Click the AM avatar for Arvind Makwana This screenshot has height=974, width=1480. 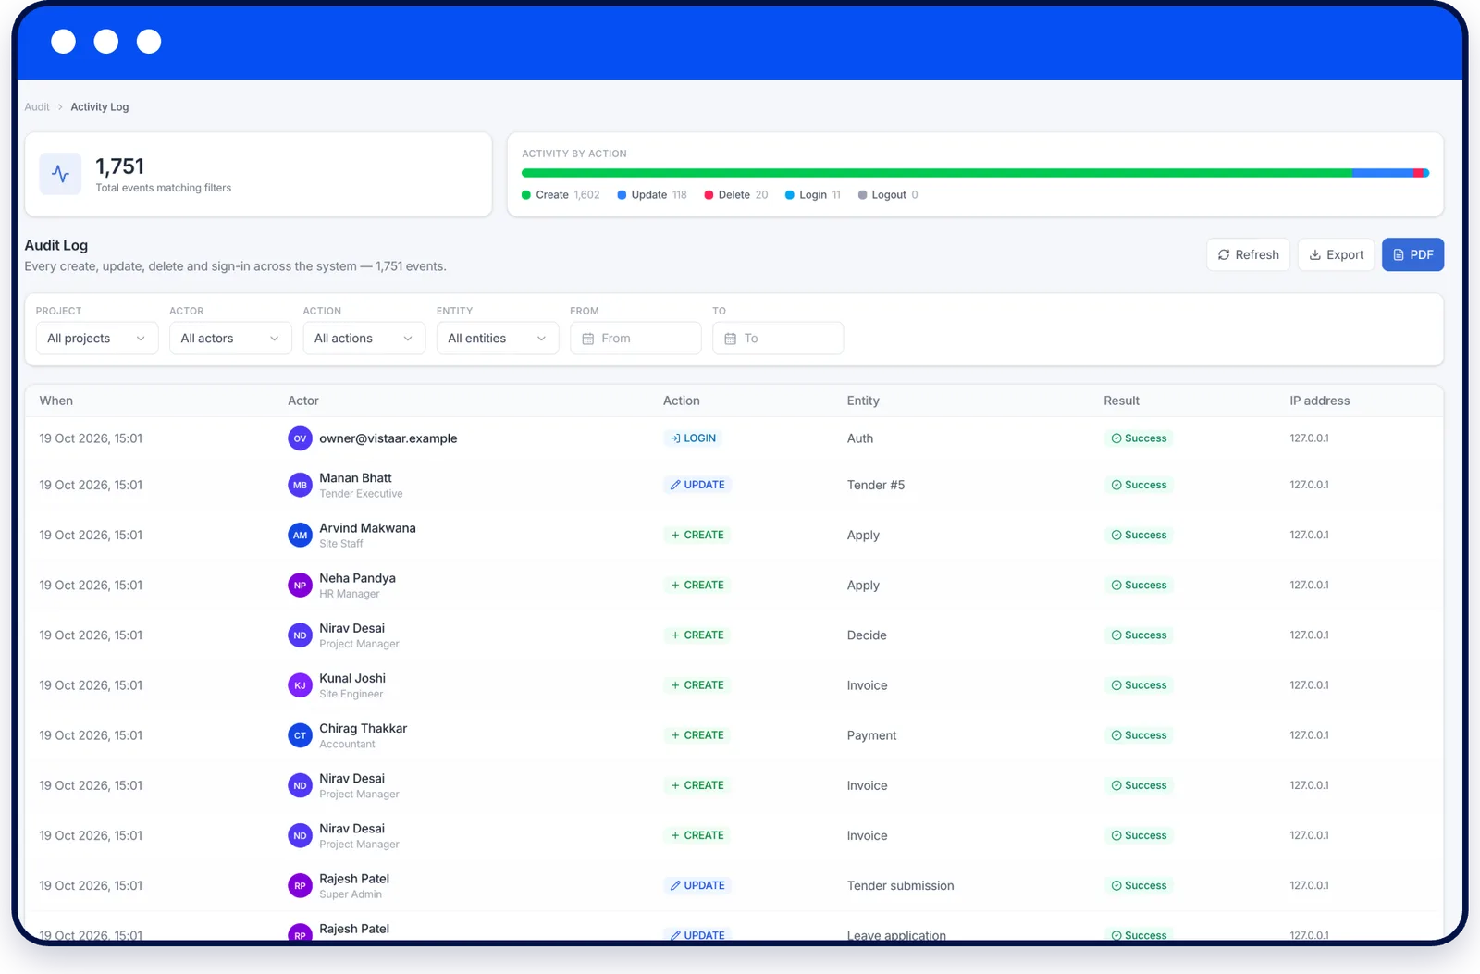click(300, 535)
